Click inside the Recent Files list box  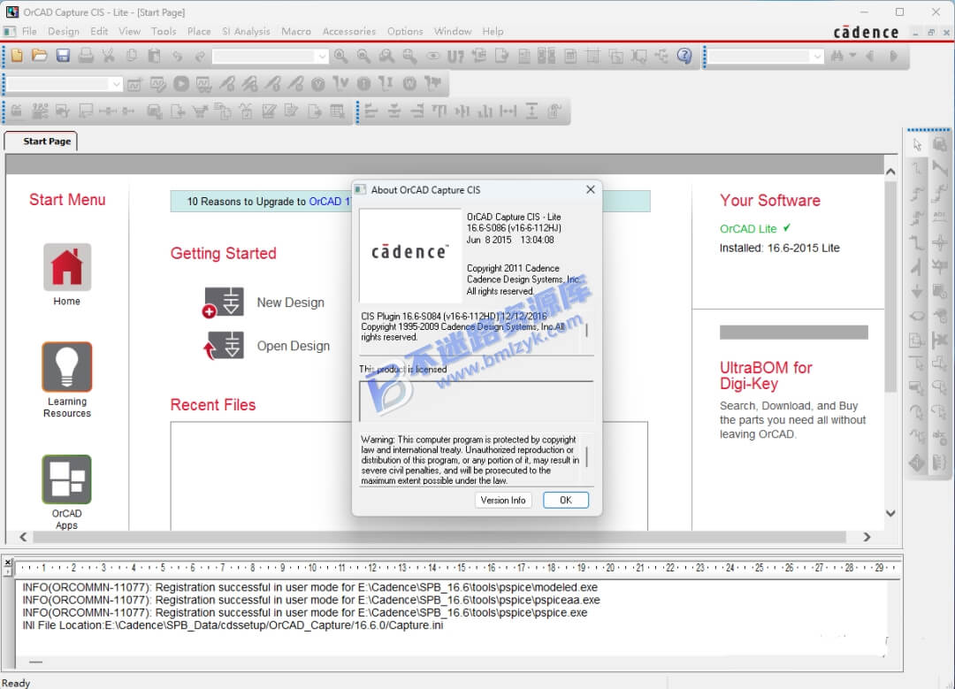click(x=262, y=476)
